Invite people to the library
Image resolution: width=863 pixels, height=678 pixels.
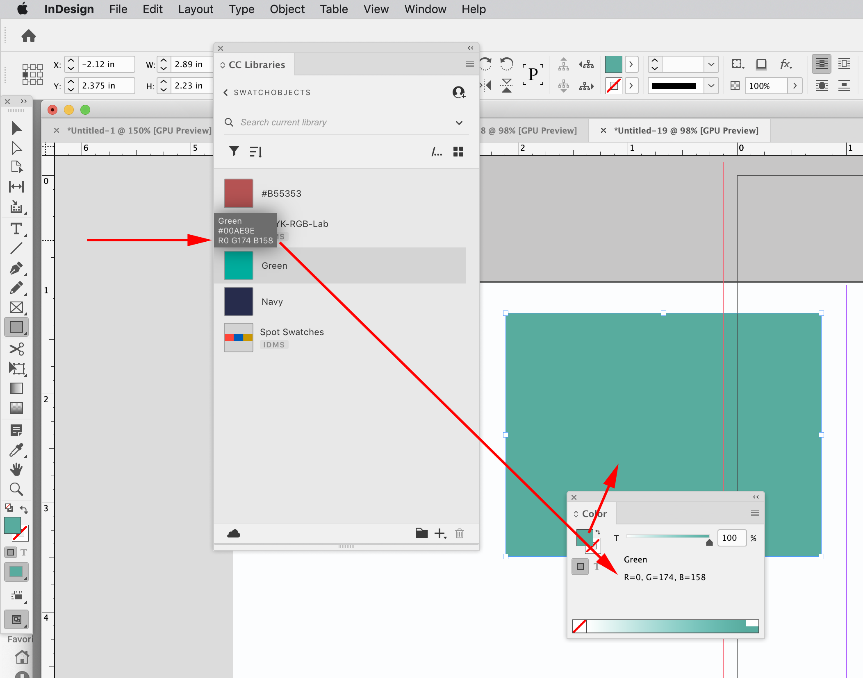click(459, 92)
